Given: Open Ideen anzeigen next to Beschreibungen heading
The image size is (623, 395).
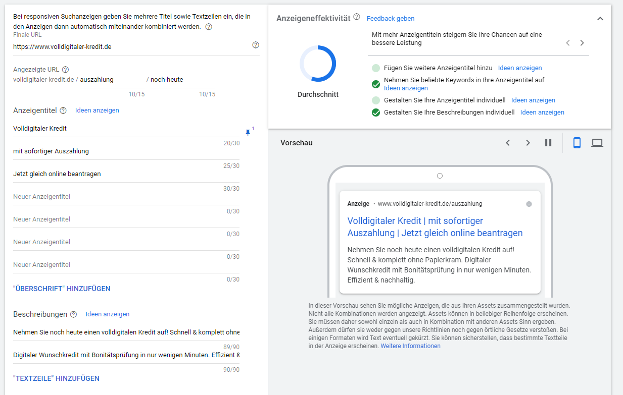Looking at the screenshot, I should tap(108, 314).
